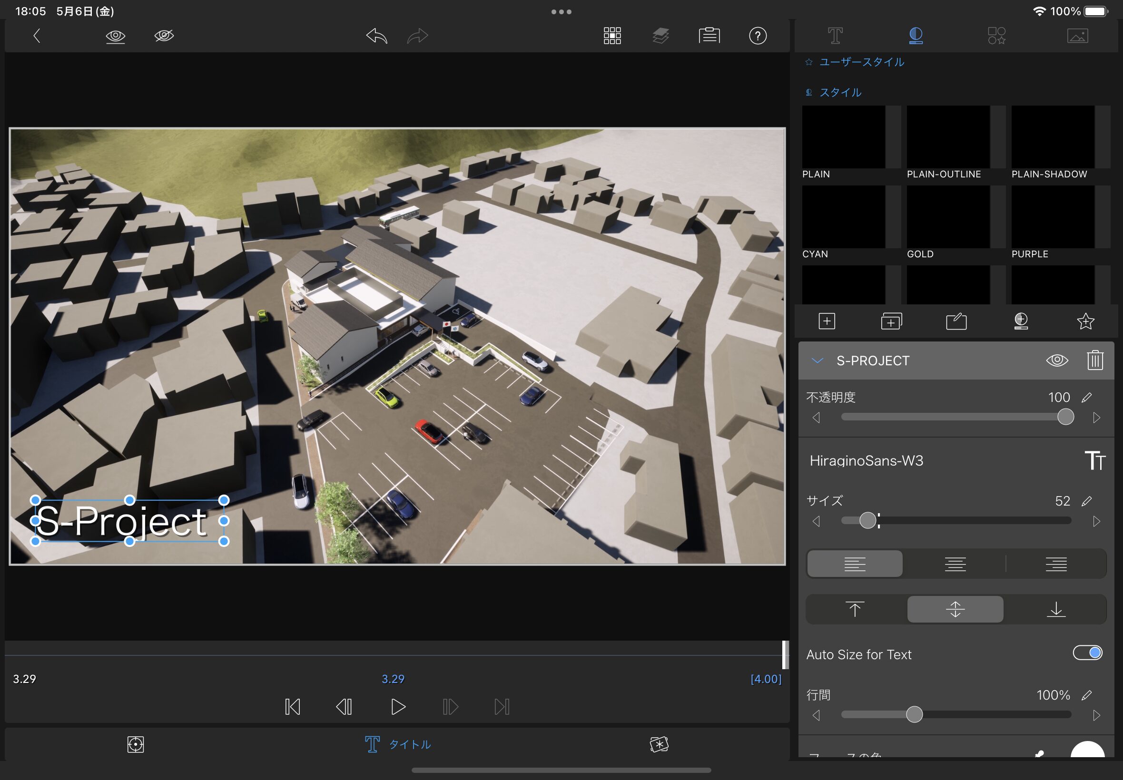Adjust the 不透明度 opacity slider

tap(1065, 417)
